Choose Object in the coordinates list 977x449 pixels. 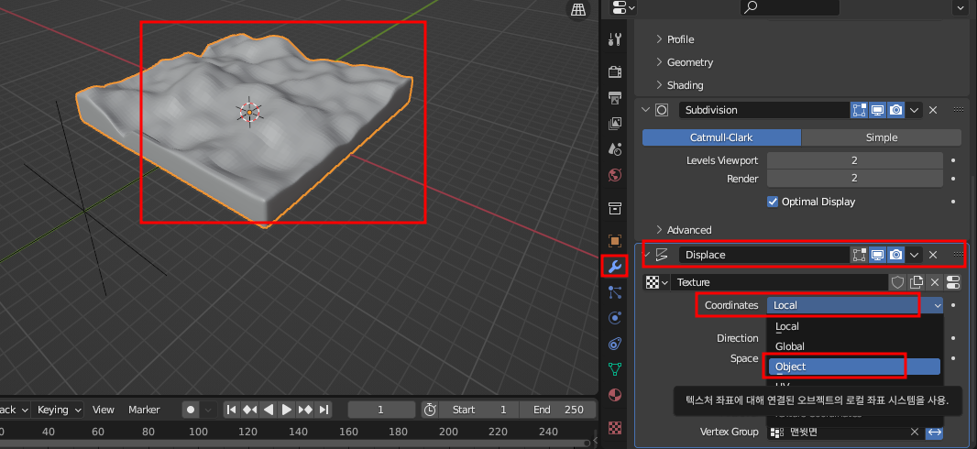coord(854,367)
